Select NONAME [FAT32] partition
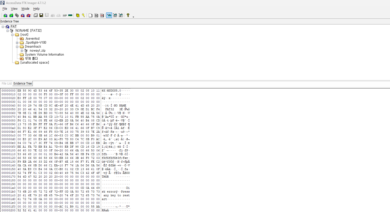390x212 pixels. click(x=28, y=31)
